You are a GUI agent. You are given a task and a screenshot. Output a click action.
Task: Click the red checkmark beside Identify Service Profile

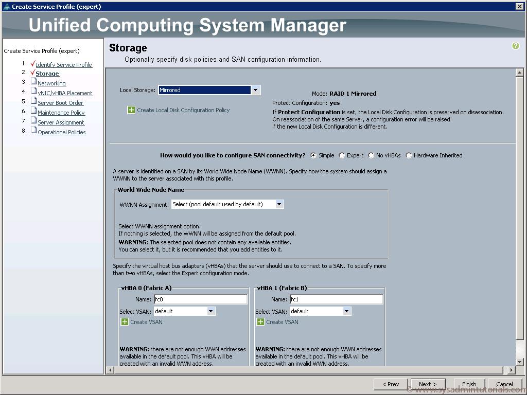coord(32,63)
